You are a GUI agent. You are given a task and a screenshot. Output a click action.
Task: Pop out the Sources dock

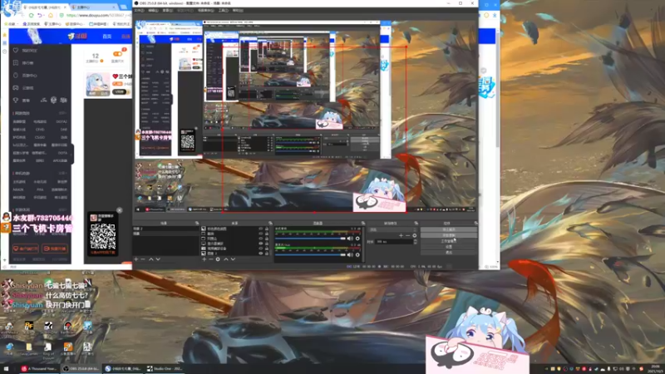coord(271,223)
